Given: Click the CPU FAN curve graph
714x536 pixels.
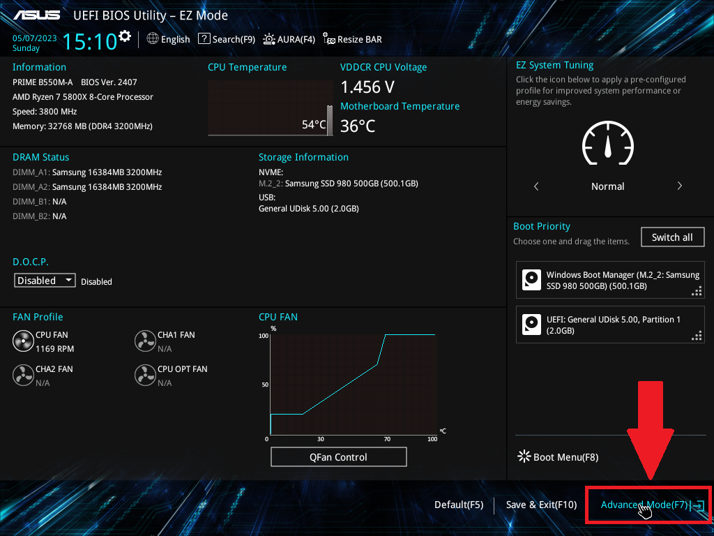Looking at the screenshot, I should click(354, 385).
